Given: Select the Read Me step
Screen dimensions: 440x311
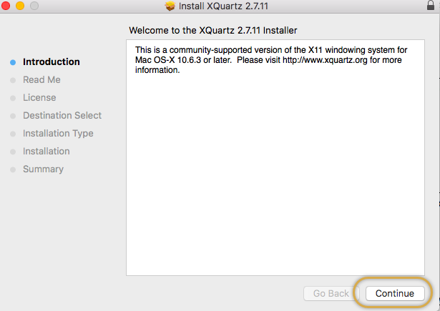Looking at the screenshot, I should pos(41,80).
